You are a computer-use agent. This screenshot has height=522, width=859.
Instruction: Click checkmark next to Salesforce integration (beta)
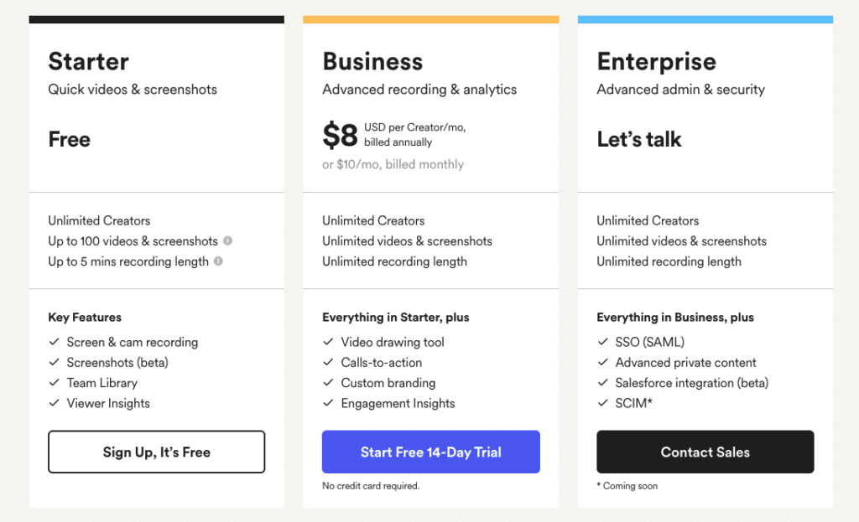click(x=602, y=382)
